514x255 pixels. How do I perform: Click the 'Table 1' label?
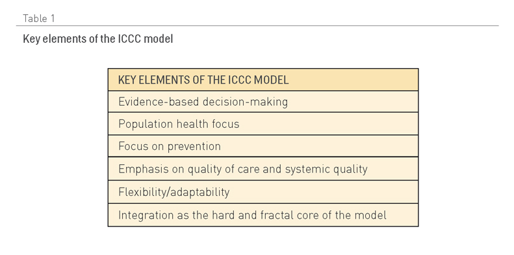point(39,18)
